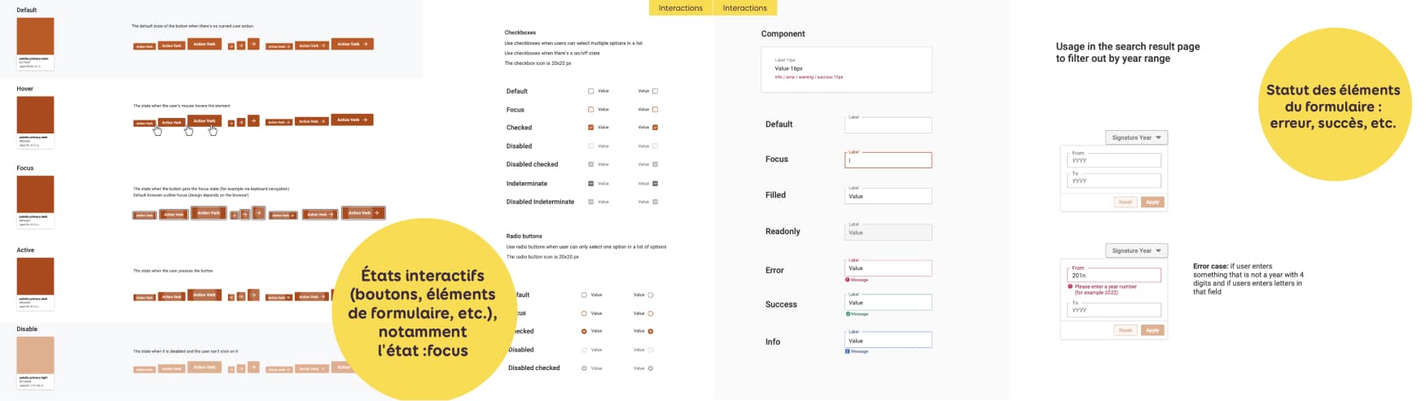Screen dimensions: 1426x401
Task: Click the blue info icon below the Info field
Action: [848, 351]
